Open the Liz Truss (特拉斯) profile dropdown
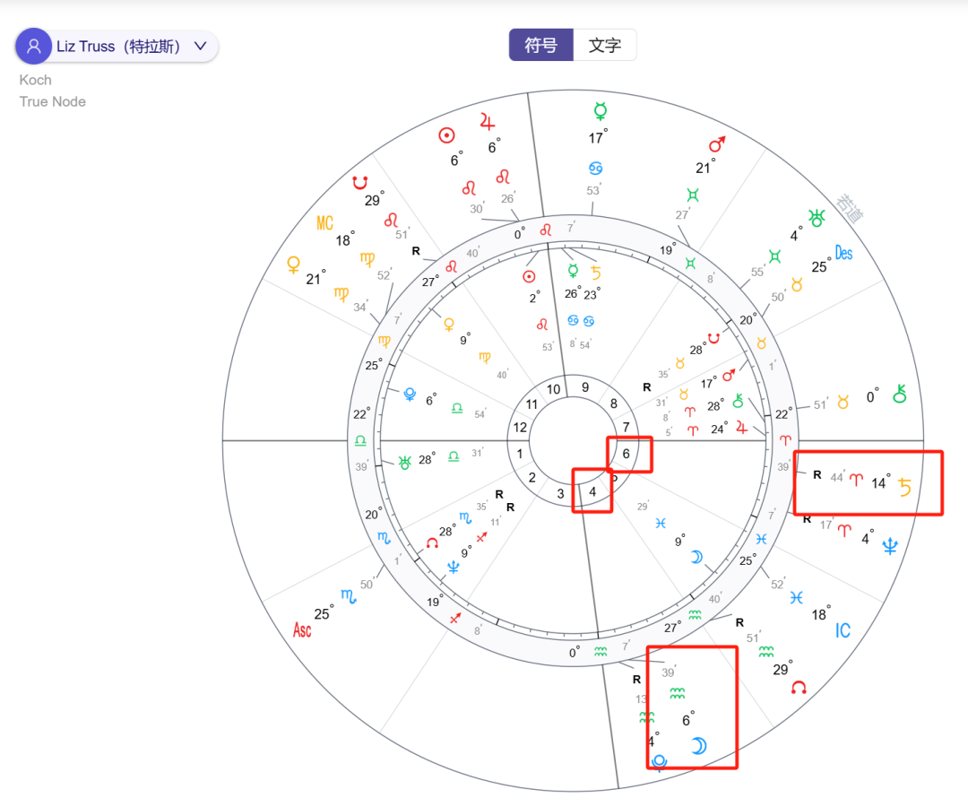Viewport: 968px width, 798px height. click(x=117, y=47)
